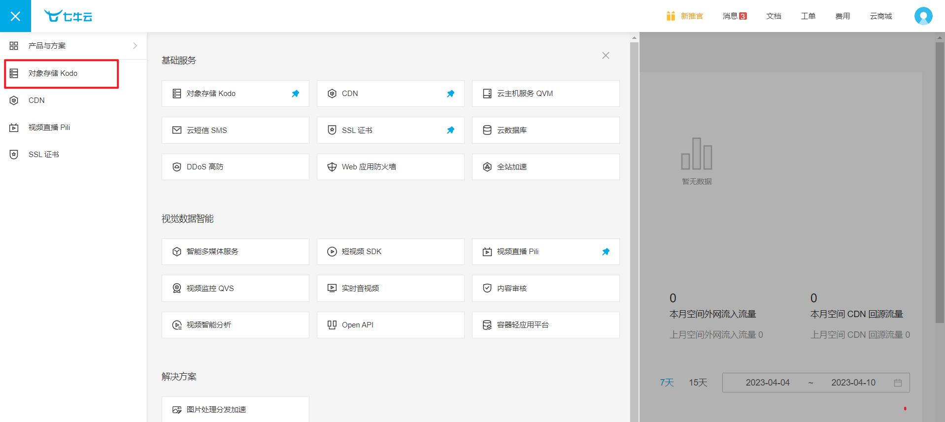This screenshot has width=945, height=422.
Task: Select the 15天 time range
Action: pyautogui.click(x=698, y=383)
